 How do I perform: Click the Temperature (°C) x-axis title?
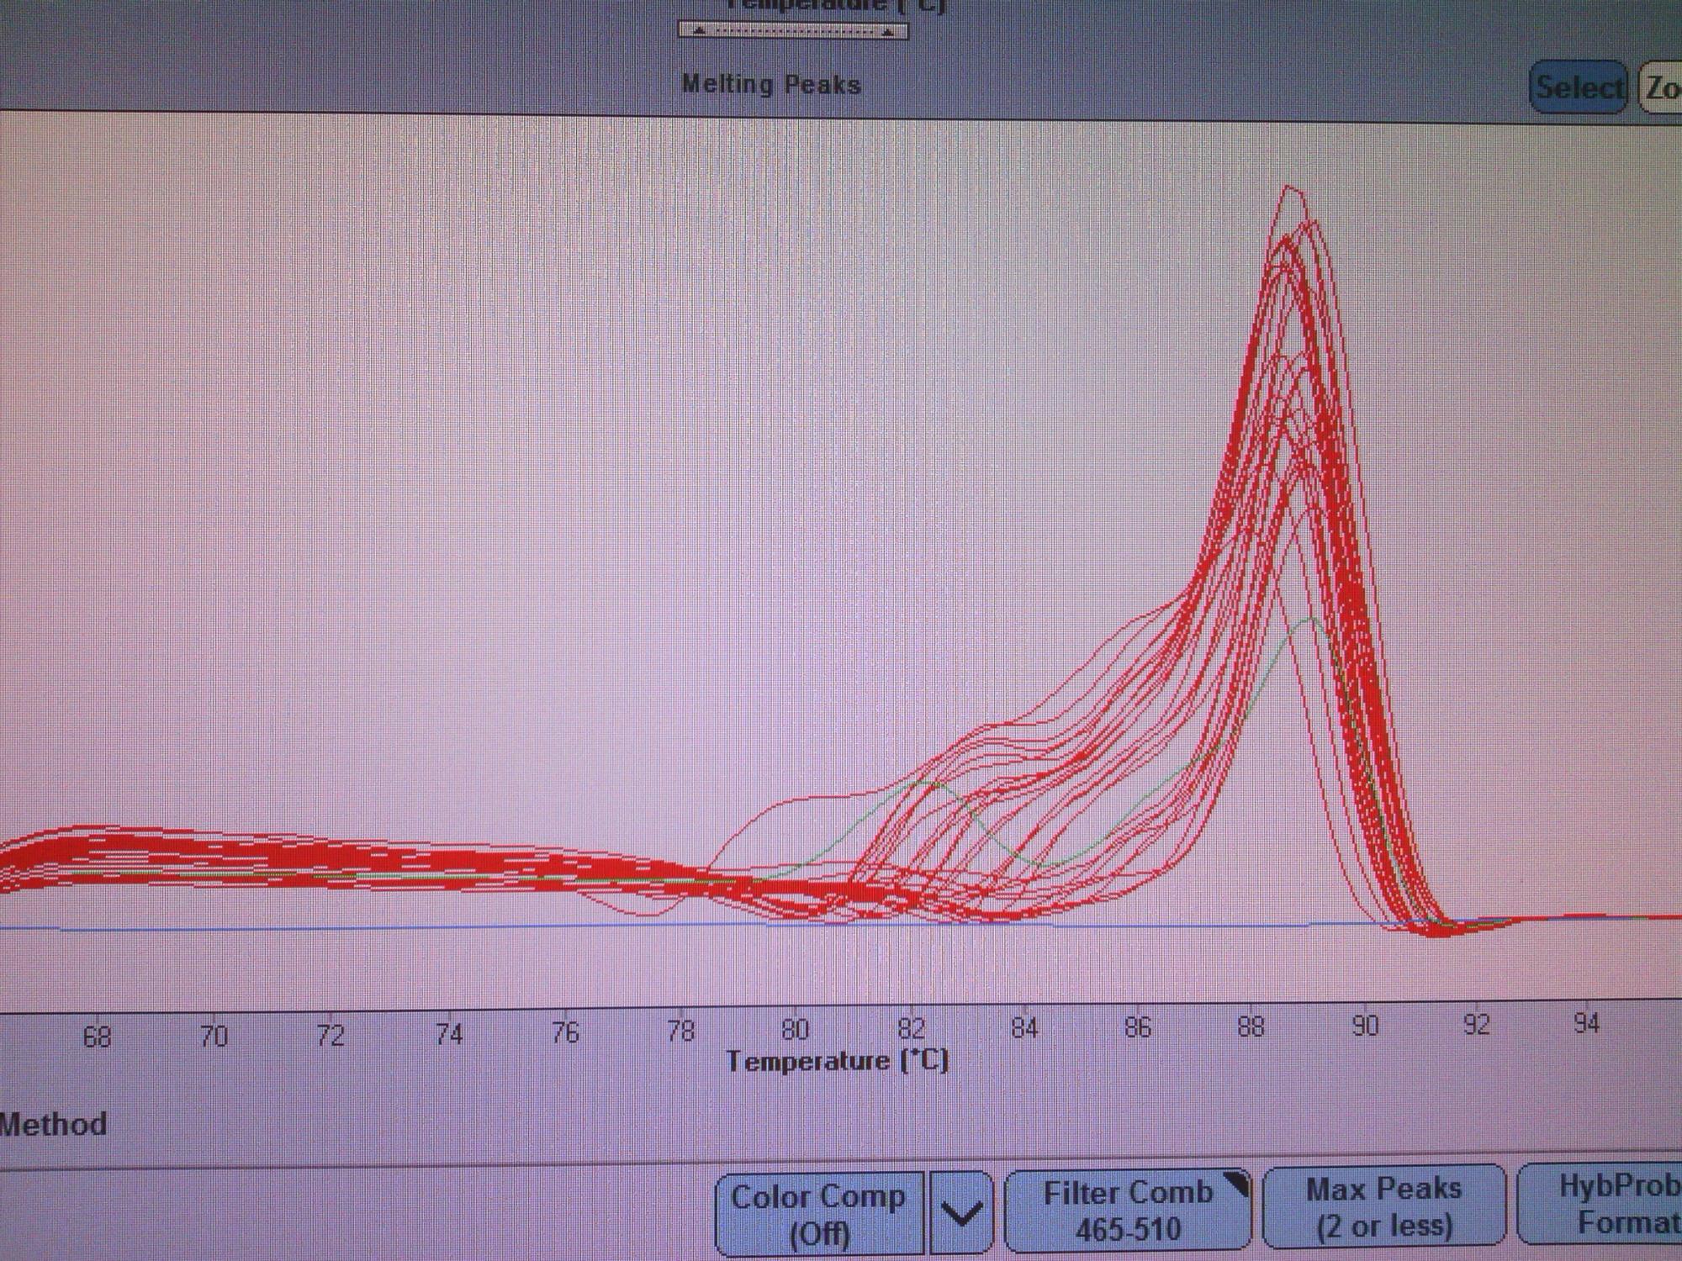pyautogui.click(x=838, y=1061)
